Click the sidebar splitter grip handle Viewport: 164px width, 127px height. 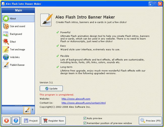18,105
